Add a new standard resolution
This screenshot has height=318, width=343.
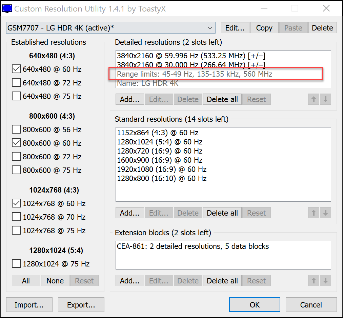[130, 213]
